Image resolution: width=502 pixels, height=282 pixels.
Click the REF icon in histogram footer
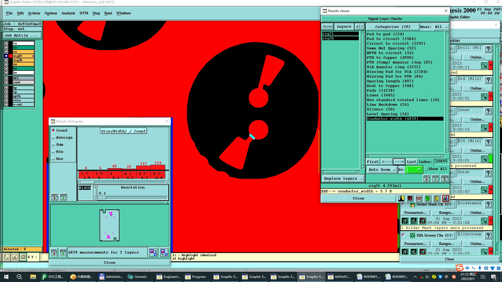(63, 252)
